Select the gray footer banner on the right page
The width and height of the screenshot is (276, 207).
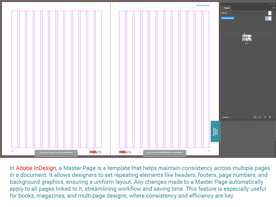164,153
